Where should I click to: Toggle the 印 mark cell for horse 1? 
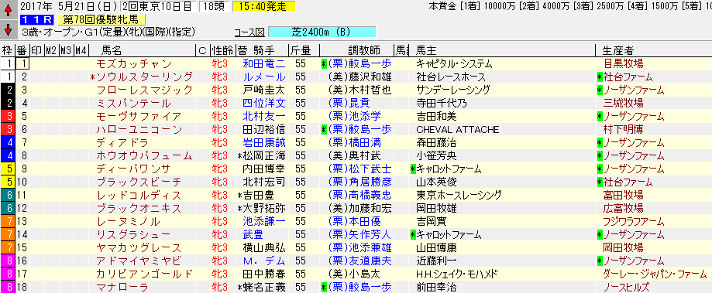pos(37,64)
